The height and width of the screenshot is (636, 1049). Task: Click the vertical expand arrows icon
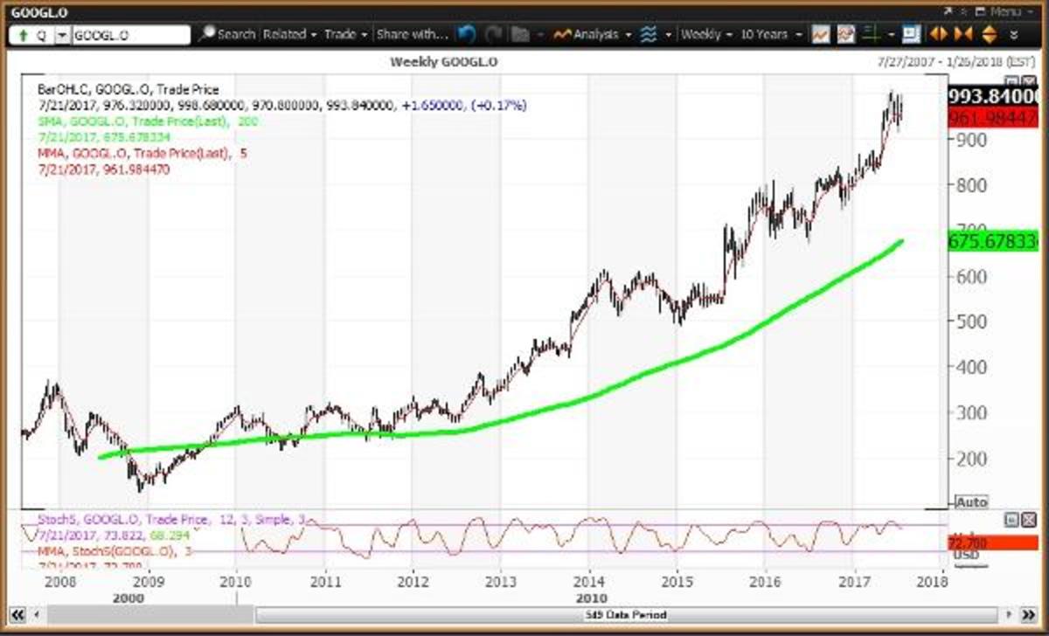pyautogui.click(x=988, y=34)
